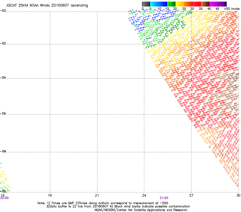Click the '-54' latitude axis label
The image size is (241, 212).
pos(3,77)
